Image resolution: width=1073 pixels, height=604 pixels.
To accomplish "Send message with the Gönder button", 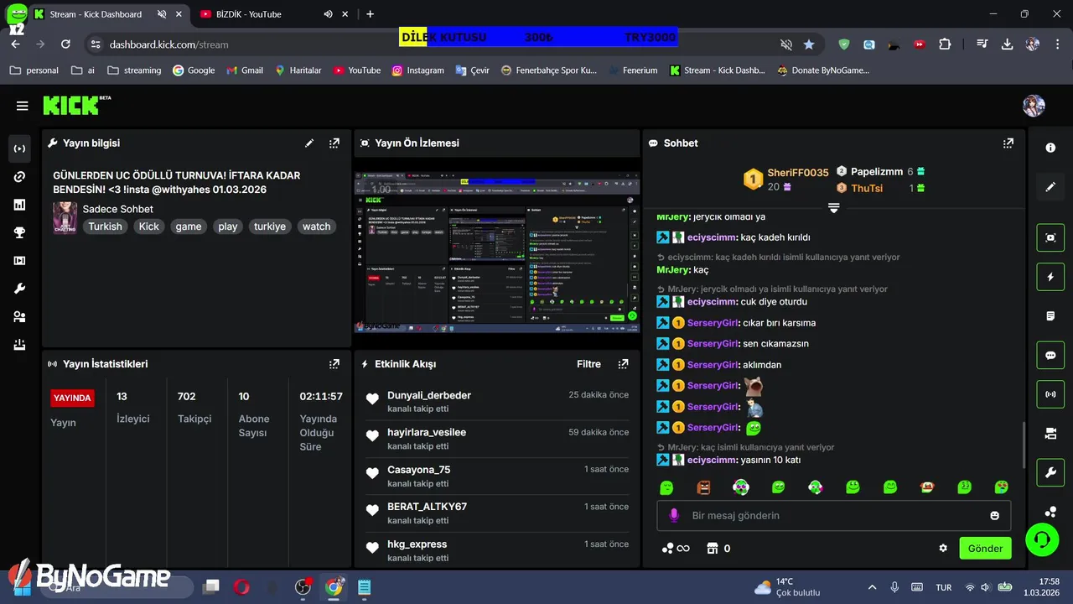I will (x=985, y=549).
